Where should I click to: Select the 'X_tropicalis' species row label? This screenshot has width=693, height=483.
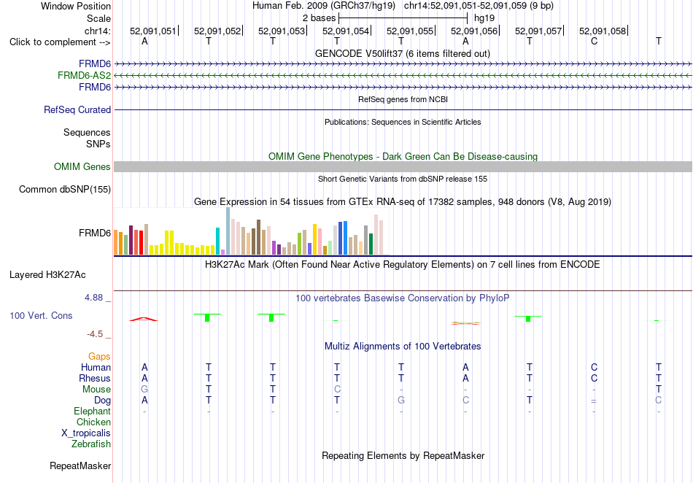pos(86,433)
